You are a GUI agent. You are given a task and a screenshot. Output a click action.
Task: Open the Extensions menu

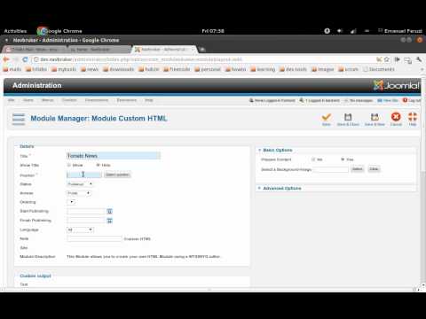pyautogui.click(x=127, y=100)
